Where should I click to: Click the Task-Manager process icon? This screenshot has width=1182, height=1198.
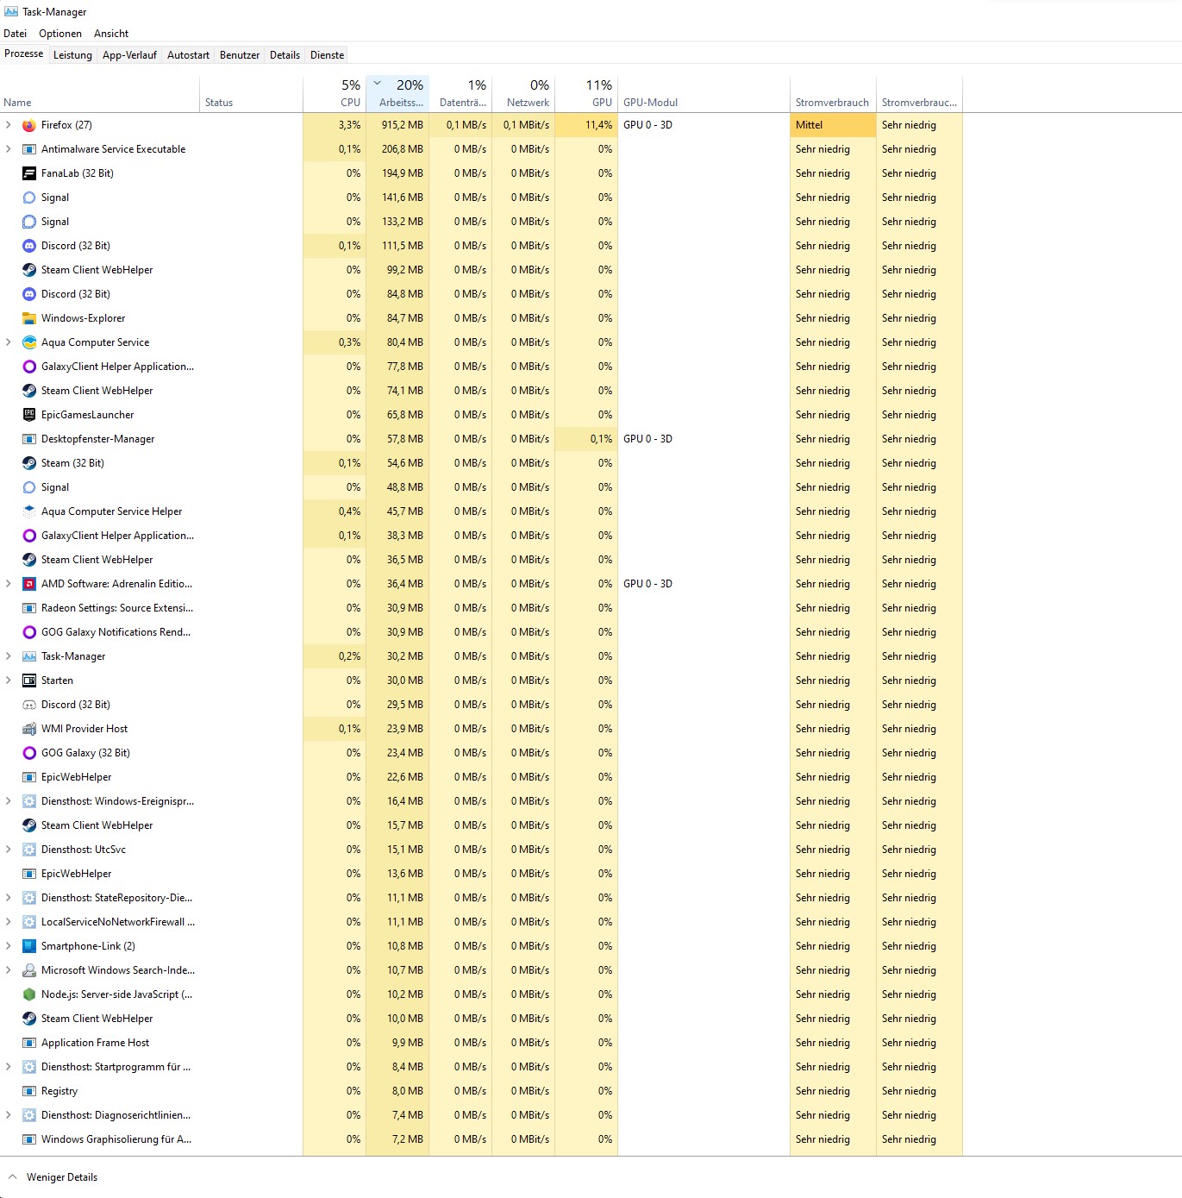coord(29,656)
